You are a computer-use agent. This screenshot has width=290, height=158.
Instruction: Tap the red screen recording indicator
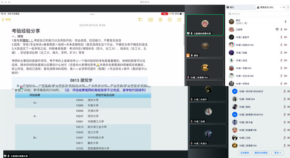(x=164, y=14)
